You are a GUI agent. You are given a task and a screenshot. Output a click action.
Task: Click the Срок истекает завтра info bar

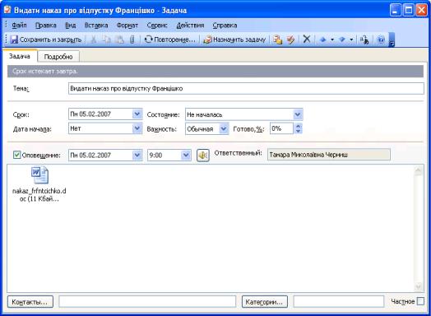click(x=215, y=72)
